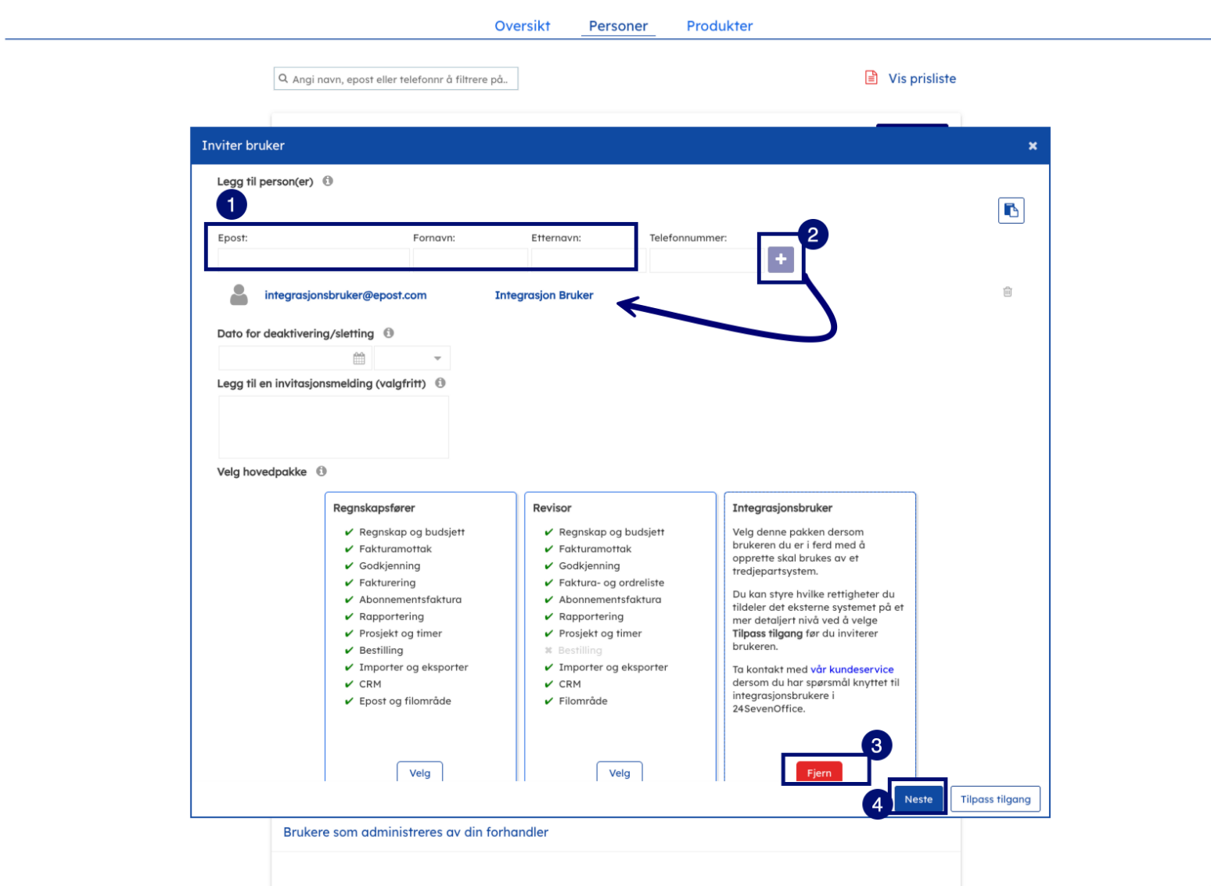Viewport: 1211px width, 886px height.
Task: Delete the Integrasjon Bruker row with trash icon
Action: click(1008, 292)
